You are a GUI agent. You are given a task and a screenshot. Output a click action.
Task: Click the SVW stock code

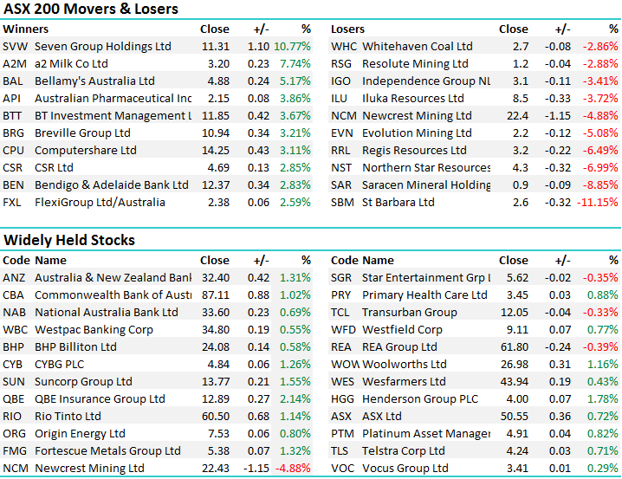tap(14, 46)
